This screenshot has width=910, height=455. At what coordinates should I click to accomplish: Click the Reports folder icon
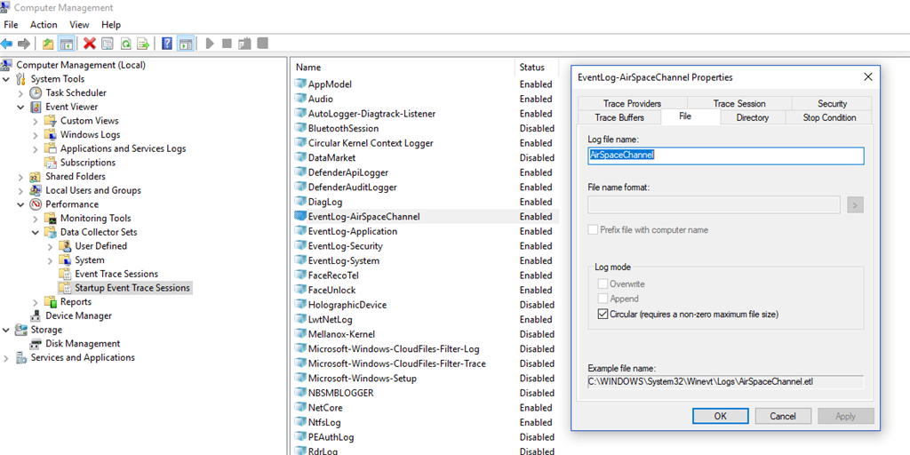coord(51,302)
